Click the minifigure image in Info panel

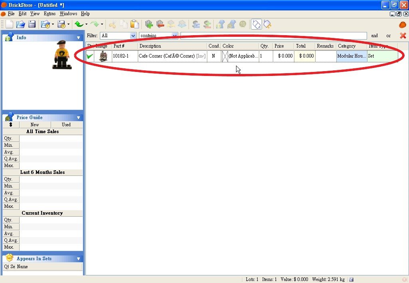point(62,55)
